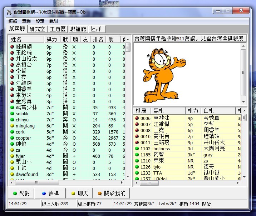Sort games by the 黑棋 column header
This screenshot has width=256, height=216.
168,111
